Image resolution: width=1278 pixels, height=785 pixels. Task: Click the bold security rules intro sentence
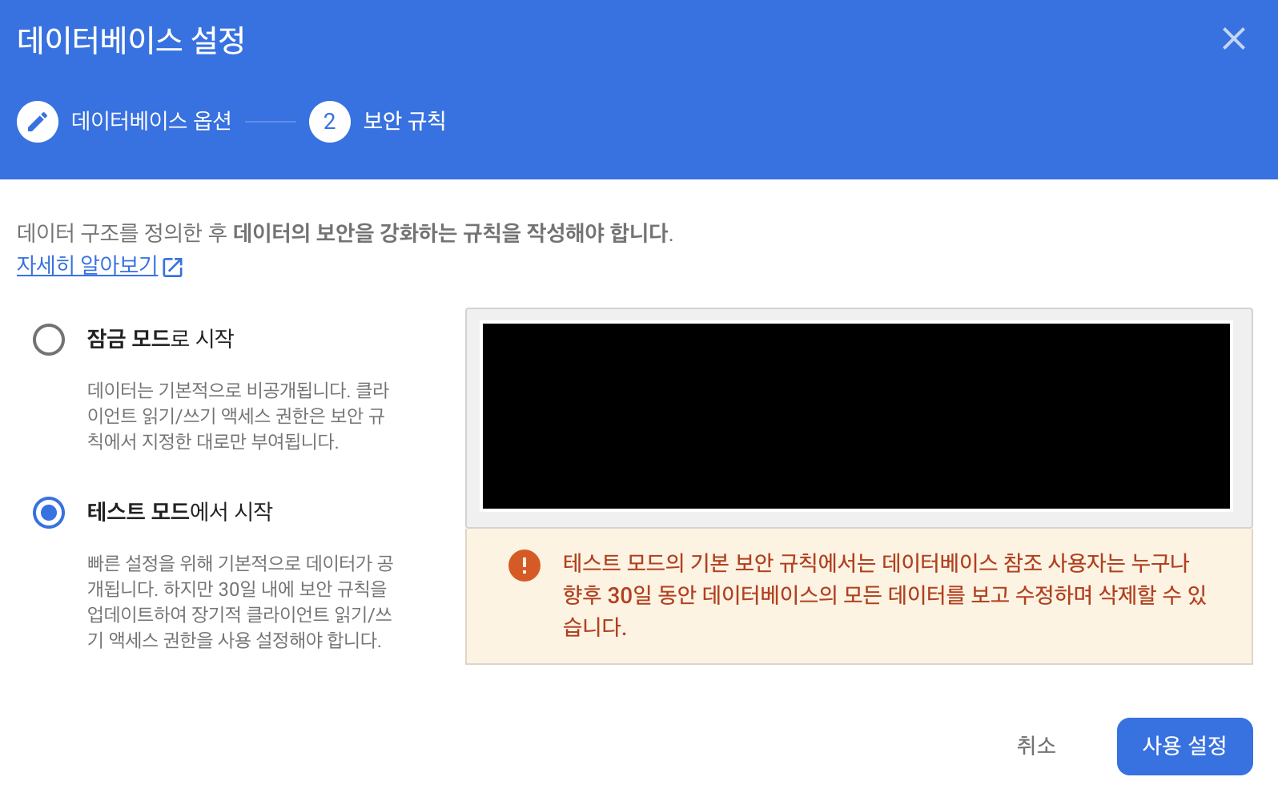point(452,233)
